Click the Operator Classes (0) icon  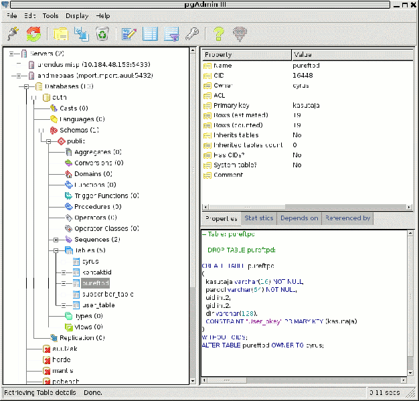[x=69, y=228]
